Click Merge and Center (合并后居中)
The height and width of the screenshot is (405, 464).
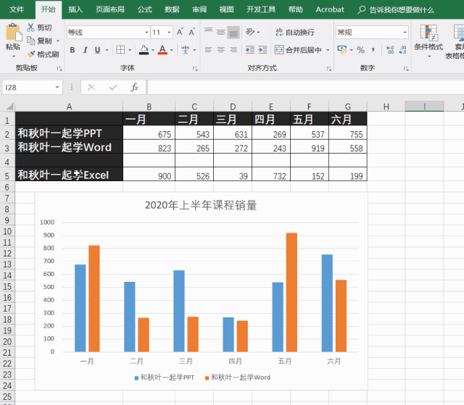pos(298,50)
